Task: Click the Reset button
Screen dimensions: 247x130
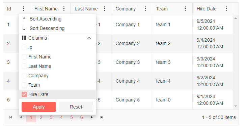Action: click(76, 107)
